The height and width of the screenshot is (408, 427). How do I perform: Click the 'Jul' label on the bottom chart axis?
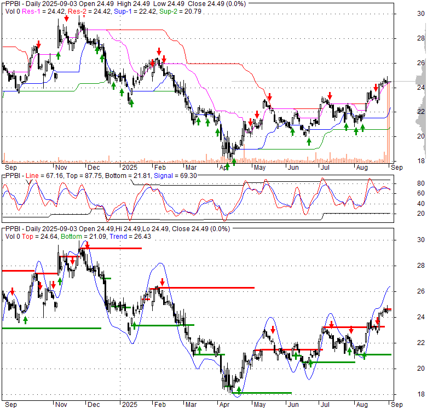(325, 405)
